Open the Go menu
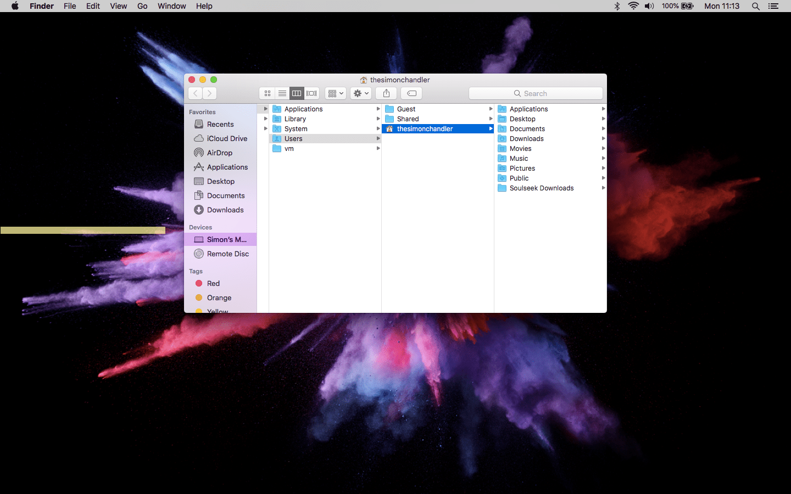Viewport: 791px width, 494px height. [142, 6]
